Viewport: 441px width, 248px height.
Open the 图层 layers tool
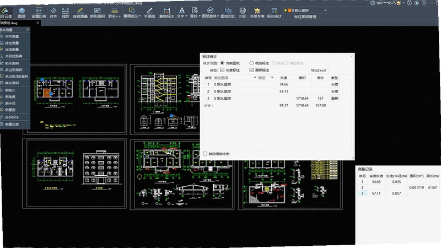pos(21,13)
